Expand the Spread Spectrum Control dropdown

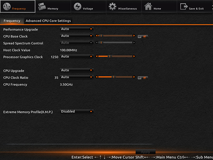[x=77, y=43]
